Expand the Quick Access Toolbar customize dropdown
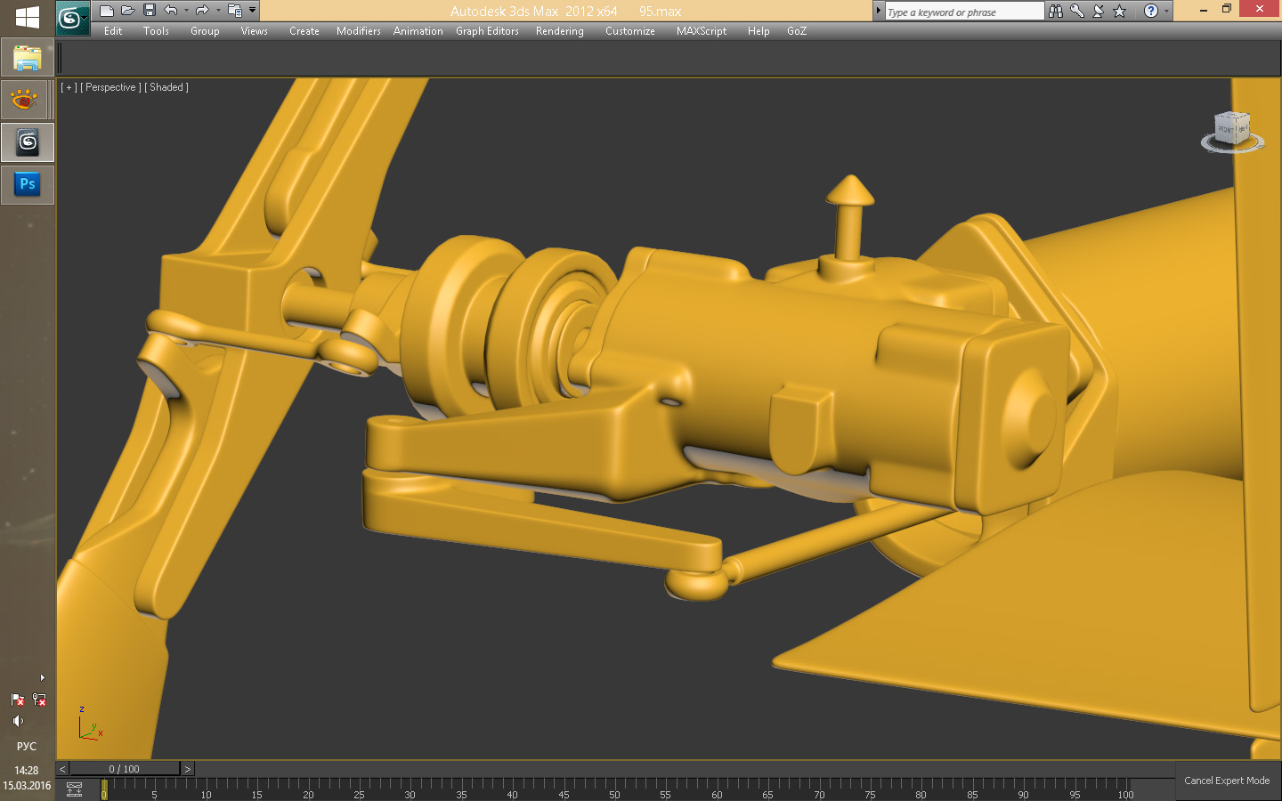Screen dimensions: 1282x801 coord(253,11)
